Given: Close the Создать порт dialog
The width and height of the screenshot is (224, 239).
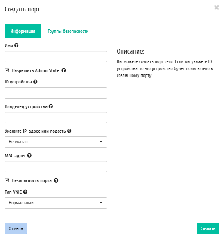Looking at the screenshot, I should tap(217, 7).
